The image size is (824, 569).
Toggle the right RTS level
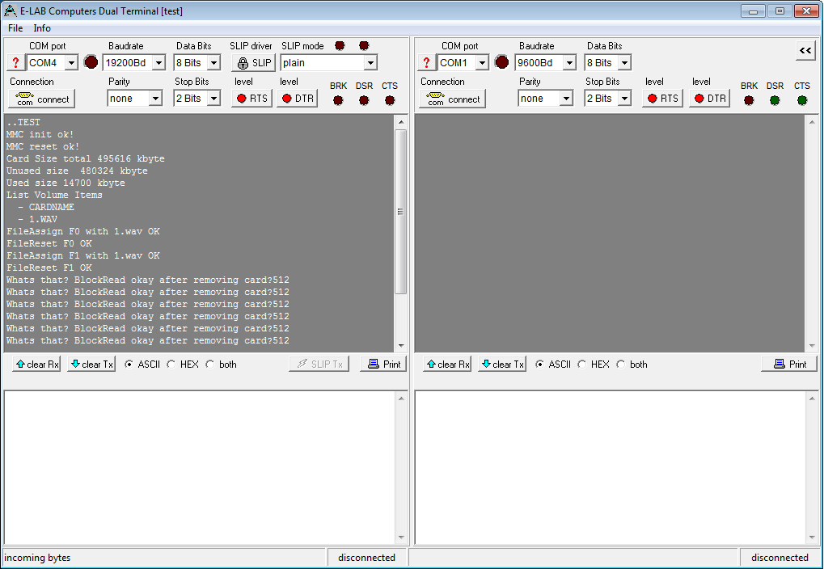(662, 99)
